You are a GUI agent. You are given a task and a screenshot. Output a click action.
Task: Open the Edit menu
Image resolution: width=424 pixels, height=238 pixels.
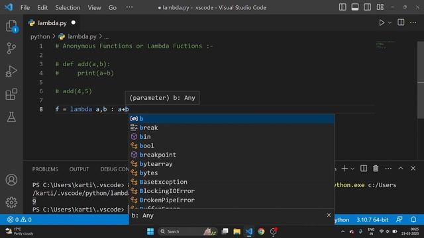pyautogui.click(x=42, y=7)
